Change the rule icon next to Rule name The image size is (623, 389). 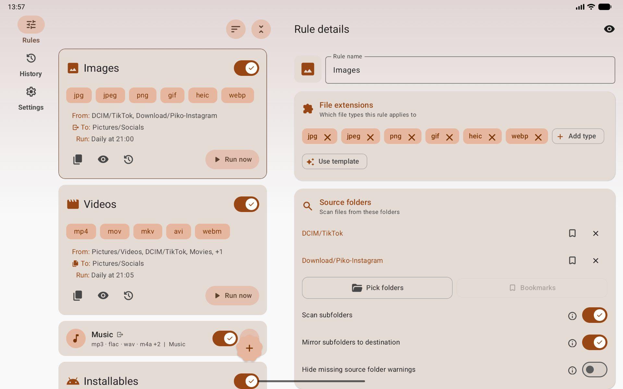[x=308, y=69]
